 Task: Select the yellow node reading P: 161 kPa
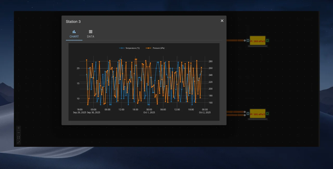258,114
